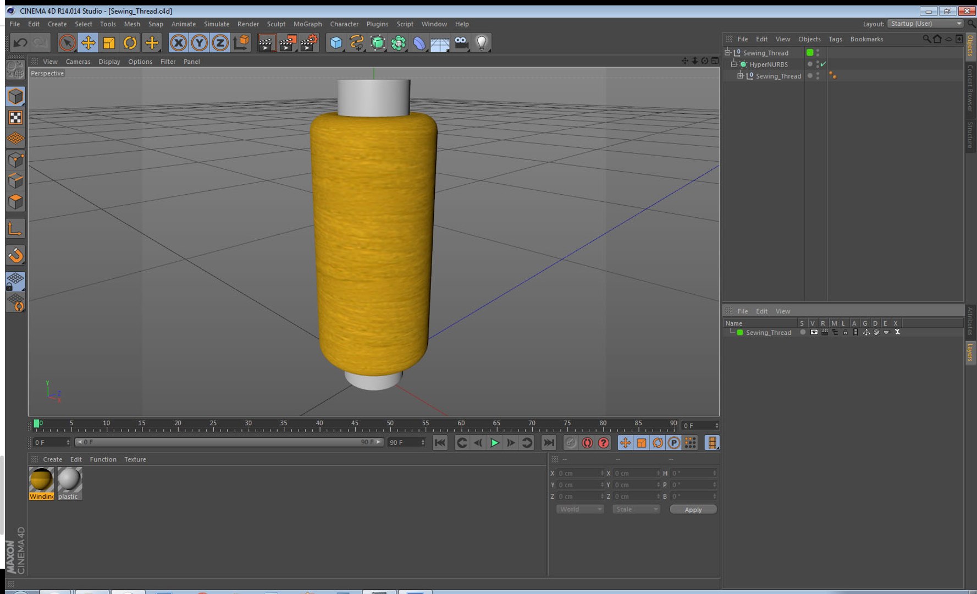This screenshot has width=977, height=594.
Task: Toggle HyperNURBS green enable checkmark
Action: 823,64
